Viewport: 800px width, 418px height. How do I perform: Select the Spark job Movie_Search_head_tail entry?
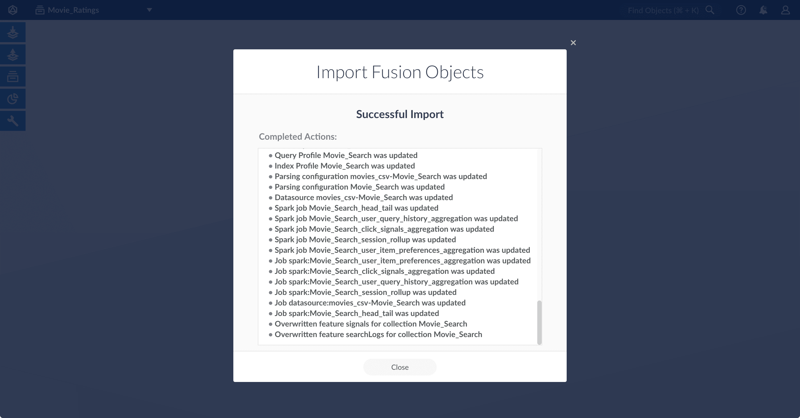(x=356, y=208)
